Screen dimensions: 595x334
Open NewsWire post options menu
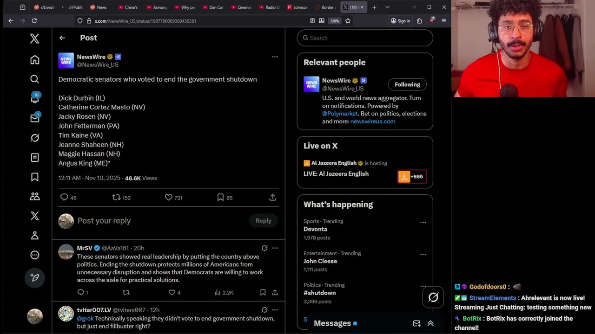click(x=275, y=57)
